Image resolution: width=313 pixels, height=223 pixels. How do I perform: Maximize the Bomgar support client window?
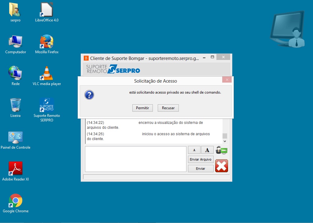(212, 57)
